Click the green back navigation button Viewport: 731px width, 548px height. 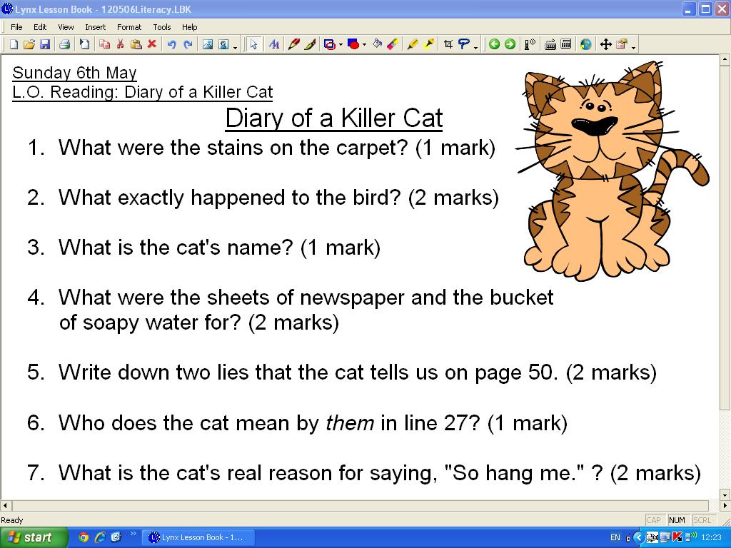pyautogui.click(x=495, y=44)
